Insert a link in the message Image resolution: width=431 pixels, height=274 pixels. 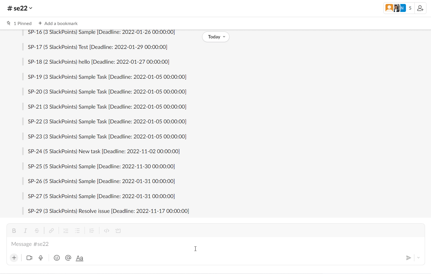51,231
